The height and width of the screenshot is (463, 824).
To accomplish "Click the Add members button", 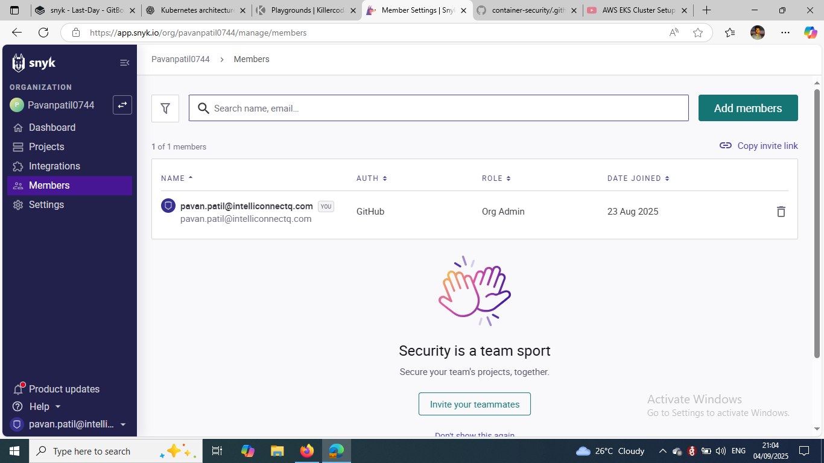I will click(x=748, y=108).
